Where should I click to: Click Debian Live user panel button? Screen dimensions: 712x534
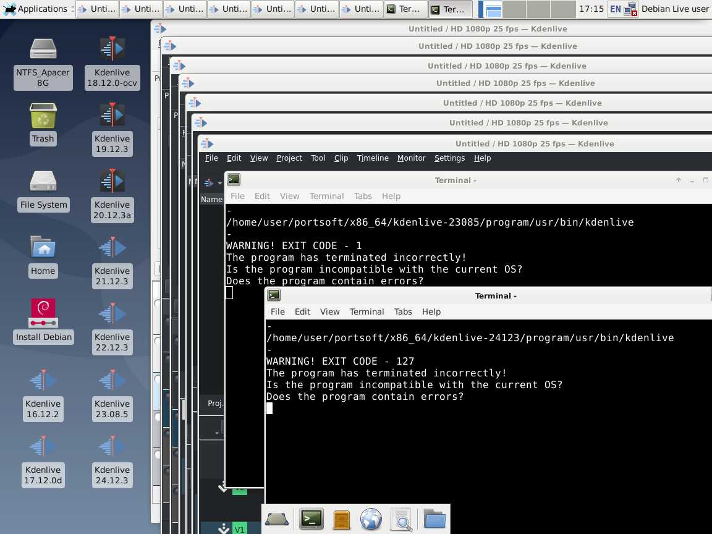click(x=675, y=9)
